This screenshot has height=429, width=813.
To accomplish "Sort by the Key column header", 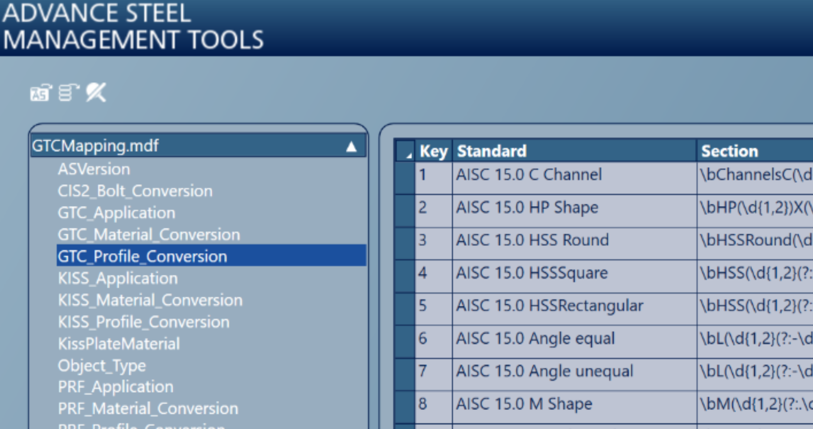I will [434, 151].
